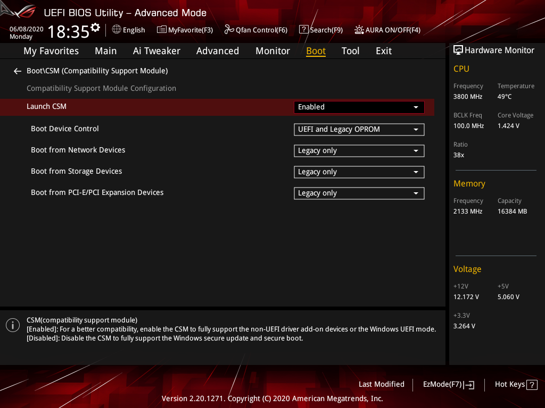Viewport: 545px width, 408px height.
Task: Click the +3.3V value 3.264 V
Action: 464,326
